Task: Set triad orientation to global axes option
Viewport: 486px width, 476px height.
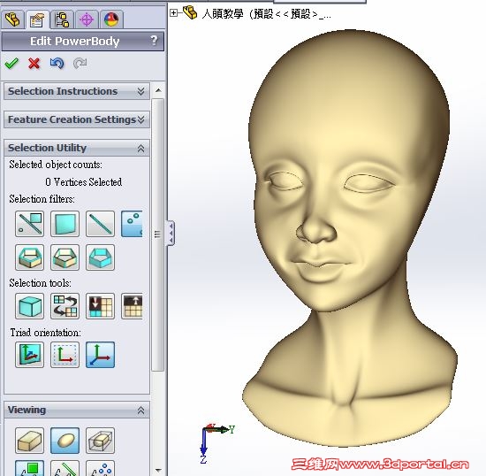Action: click(x=100, y=355)
